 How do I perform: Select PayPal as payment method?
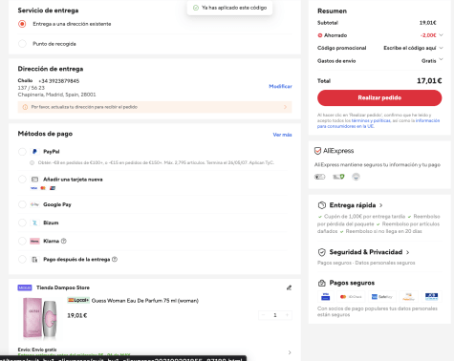22,152
